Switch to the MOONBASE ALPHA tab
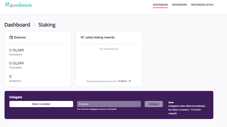The width and height of the screenshot is (227, 127). pos(202,5)
